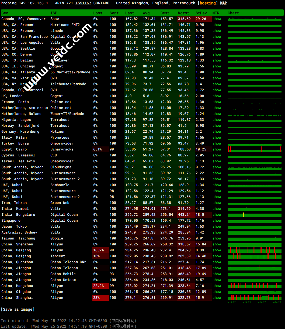Show MTR for France, Paris Online.net
Viewport: 285px width, 329px height.
[217, 102]
